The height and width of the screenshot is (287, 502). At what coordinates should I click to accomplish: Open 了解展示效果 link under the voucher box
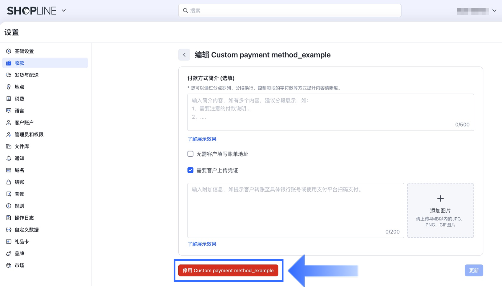[202, 244]
